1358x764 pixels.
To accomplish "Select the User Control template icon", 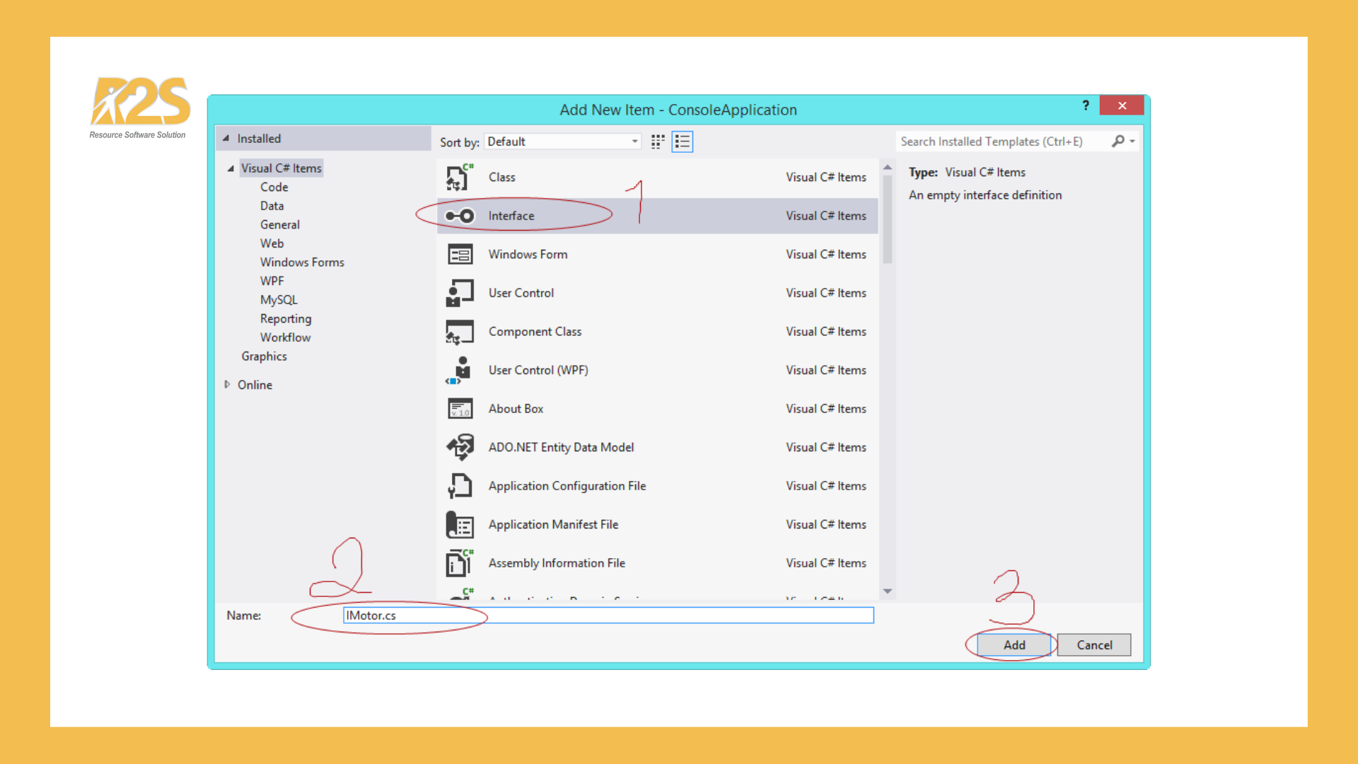I will 460,293.
